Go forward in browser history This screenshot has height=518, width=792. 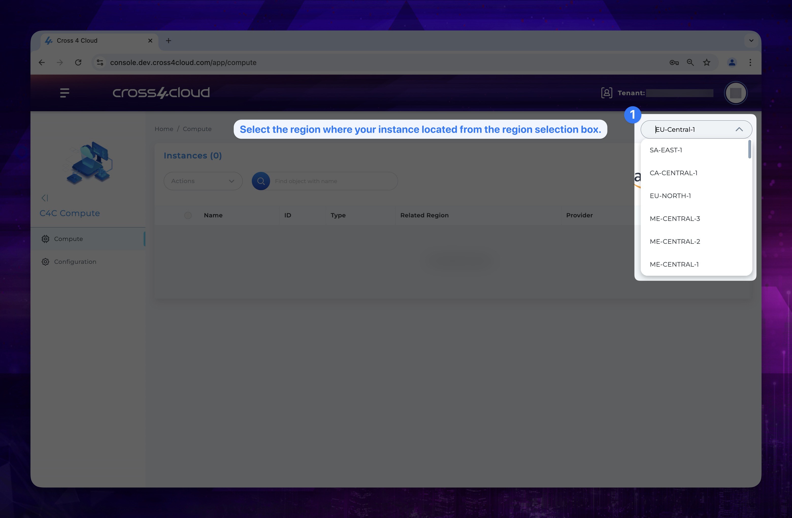tap(60, 62)
